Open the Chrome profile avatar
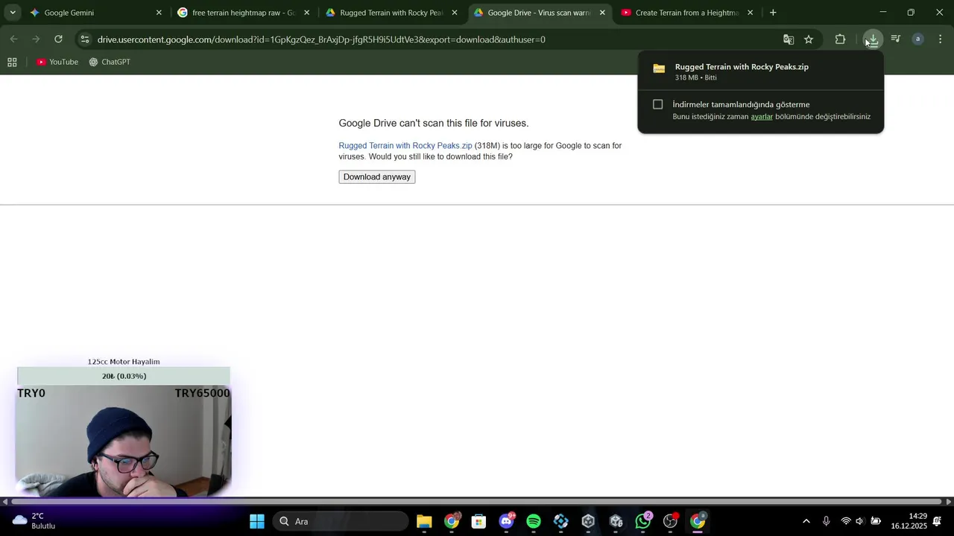The width and height of the screenshot is (954, 536). point(918,39)
